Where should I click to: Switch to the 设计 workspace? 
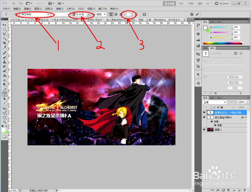click(x=181, y=4)
